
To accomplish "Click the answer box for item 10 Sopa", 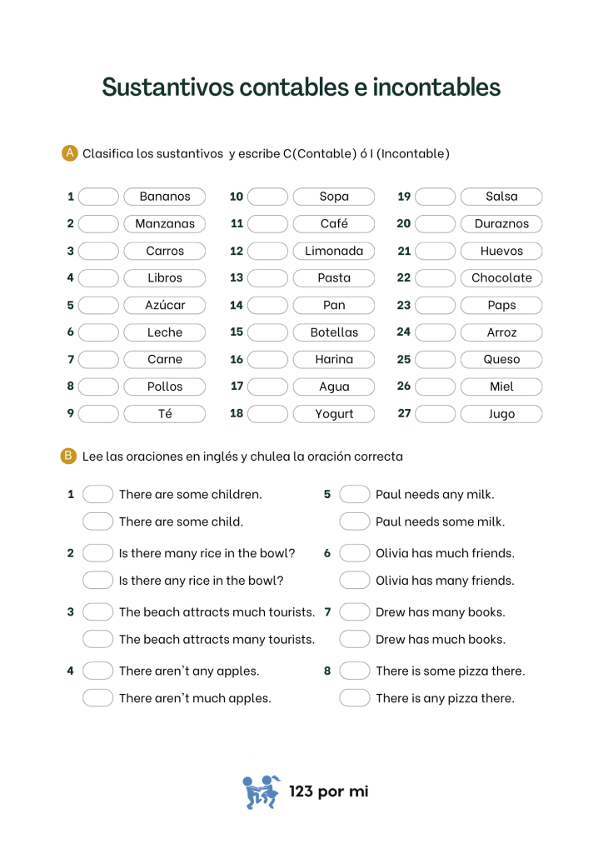I will point(267,197).
